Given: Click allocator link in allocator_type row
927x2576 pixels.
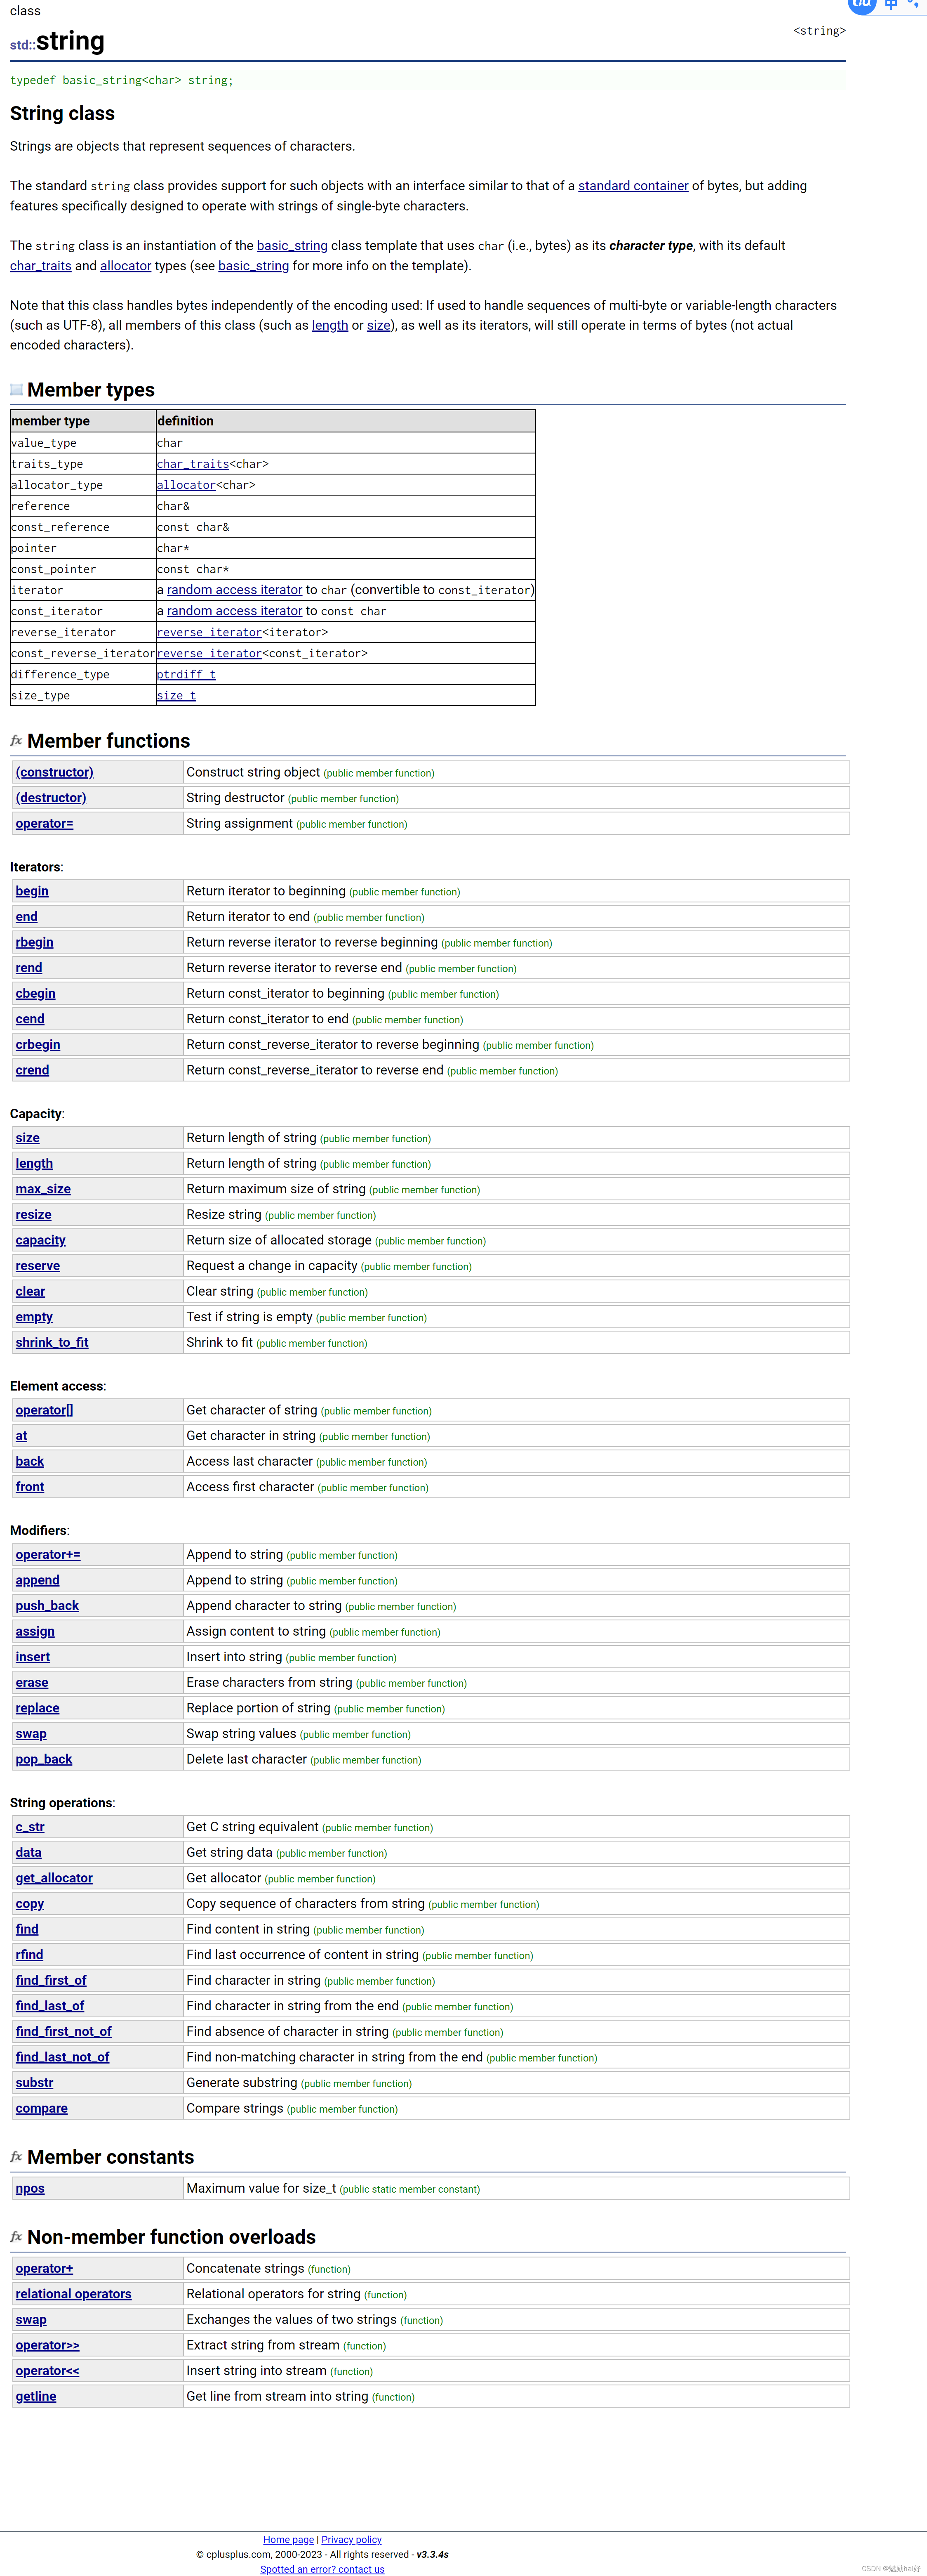Looking at the screenshot, I should tap(186, 485).
